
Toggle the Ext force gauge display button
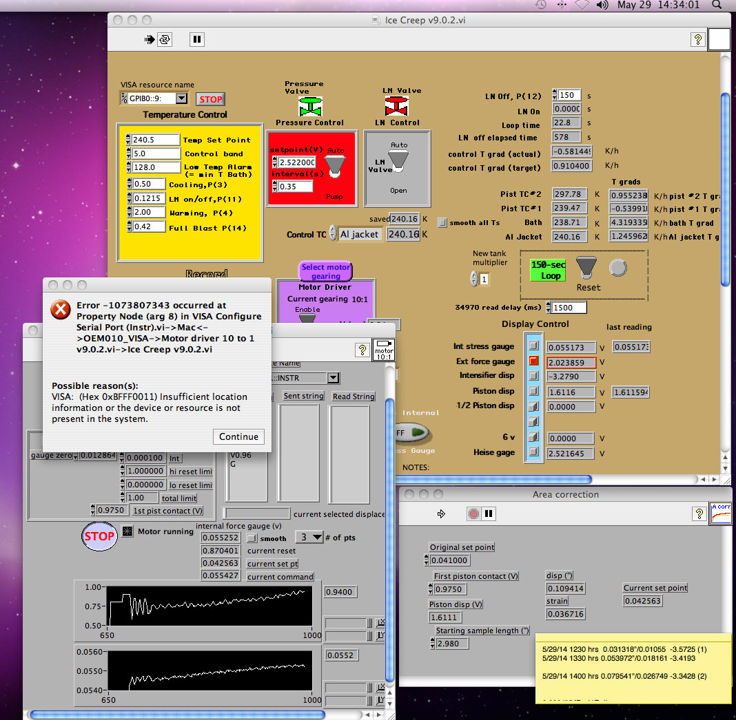(533, 361)
